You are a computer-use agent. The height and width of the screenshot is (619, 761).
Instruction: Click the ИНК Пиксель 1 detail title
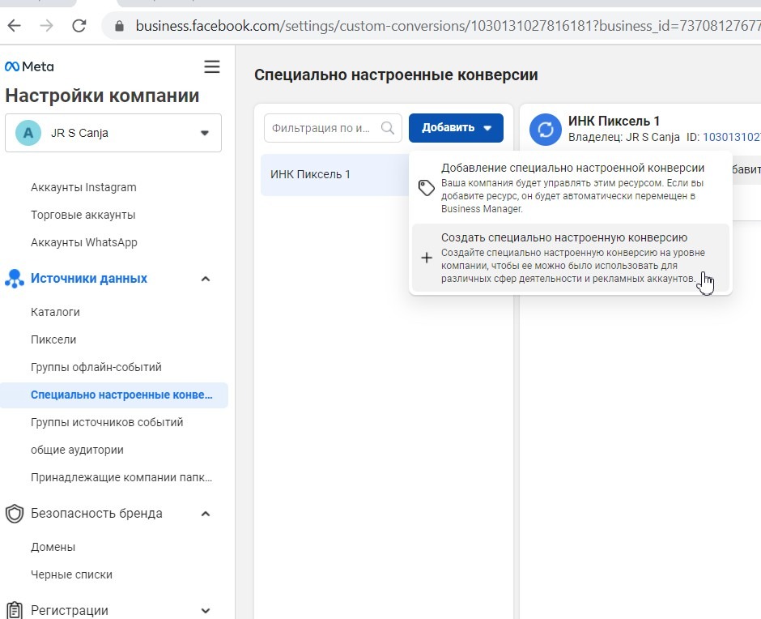(614, 121)
